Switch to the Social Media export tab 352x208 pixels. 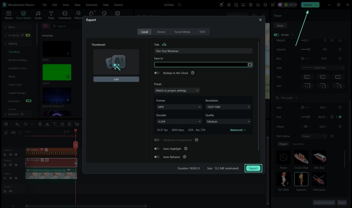(182, 32)
